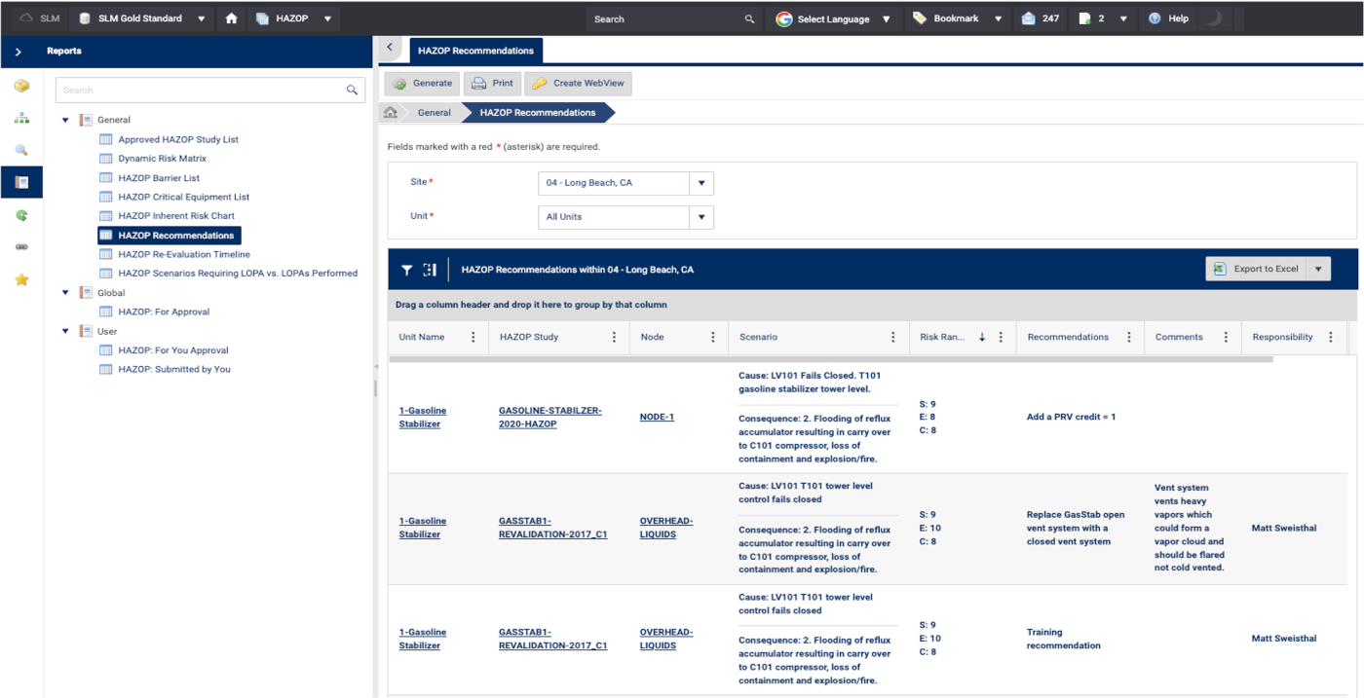Click the home breadcrumb icon
This screenshot has width=1364, height=698.
tap(391, 113)
